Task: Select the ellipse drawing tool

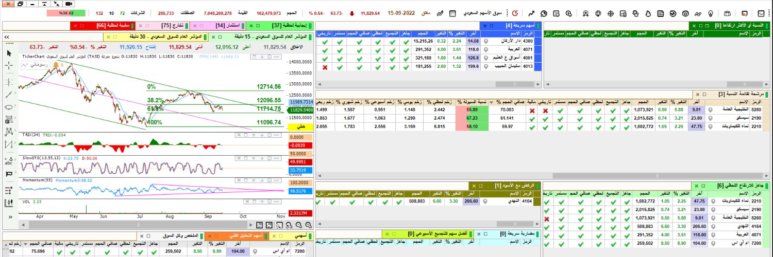Action: [9, 107]
